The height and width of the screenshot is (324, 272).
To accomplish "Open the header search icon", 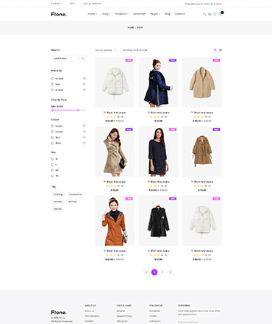I will pyautogui.click(x=204, y=14).
